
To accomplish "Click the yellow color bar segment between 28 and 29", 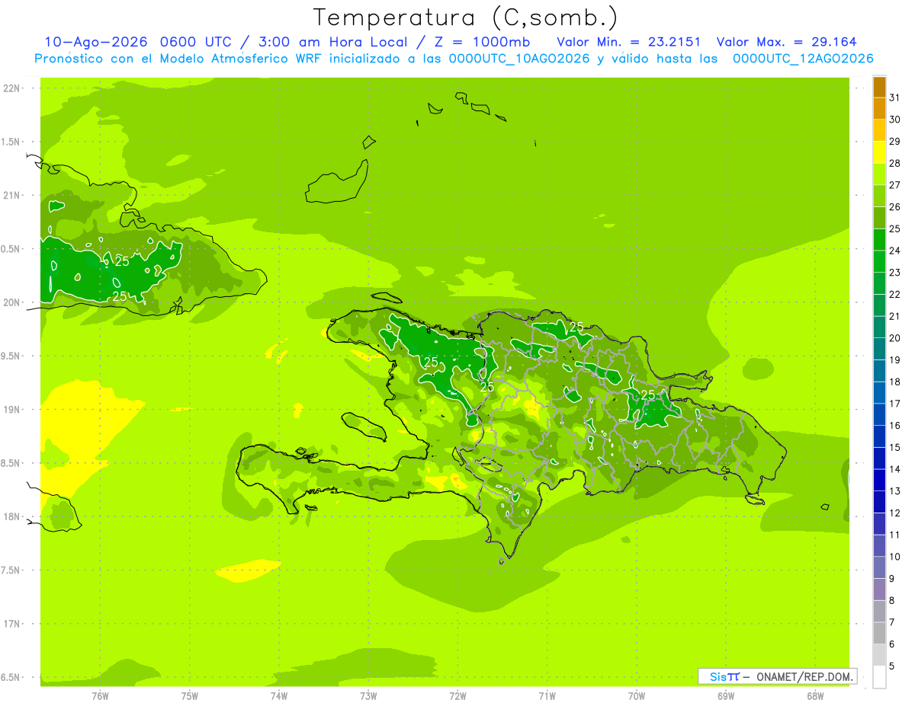I will 879,152.
